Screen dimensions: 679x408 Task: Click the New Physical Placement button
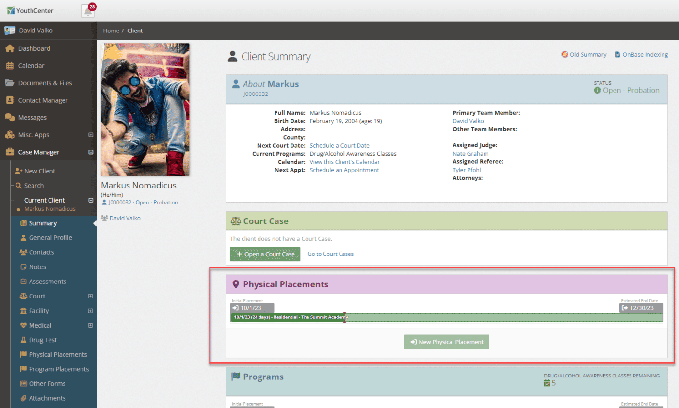click(x=447, y=342)
